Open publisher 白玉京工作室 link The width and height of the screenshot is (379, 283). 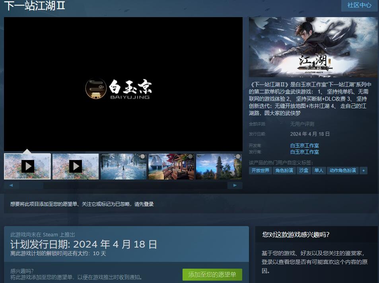click(304, 152)
